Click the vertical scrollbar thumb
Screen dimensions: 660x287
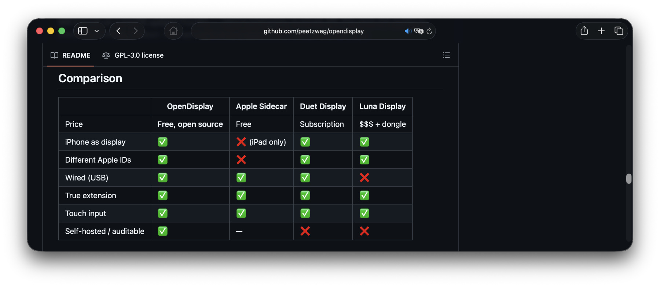pos(629,179)
